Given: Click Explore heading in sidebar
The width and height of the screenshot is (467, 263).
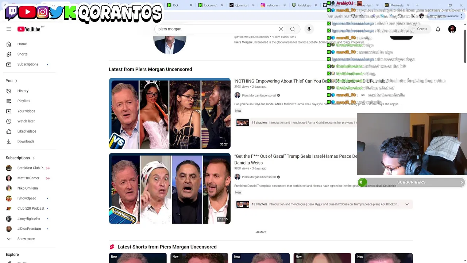Looking at the screenshot, I should pos(12,255).
